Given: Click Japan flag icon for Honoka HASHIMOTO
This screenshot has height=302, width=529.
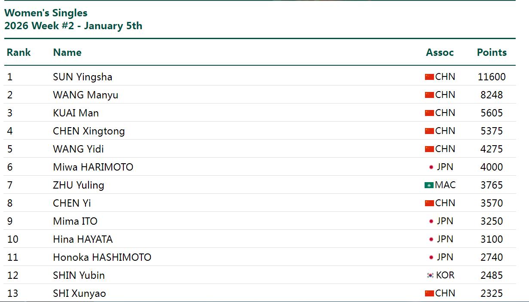Looking at the screenshot, I should tap(431, 257).
